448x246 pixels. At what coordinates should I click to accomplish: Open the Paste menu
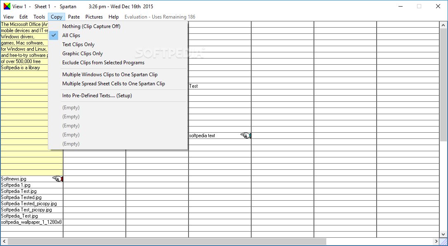pyautogui.click(x=74, y=17)
